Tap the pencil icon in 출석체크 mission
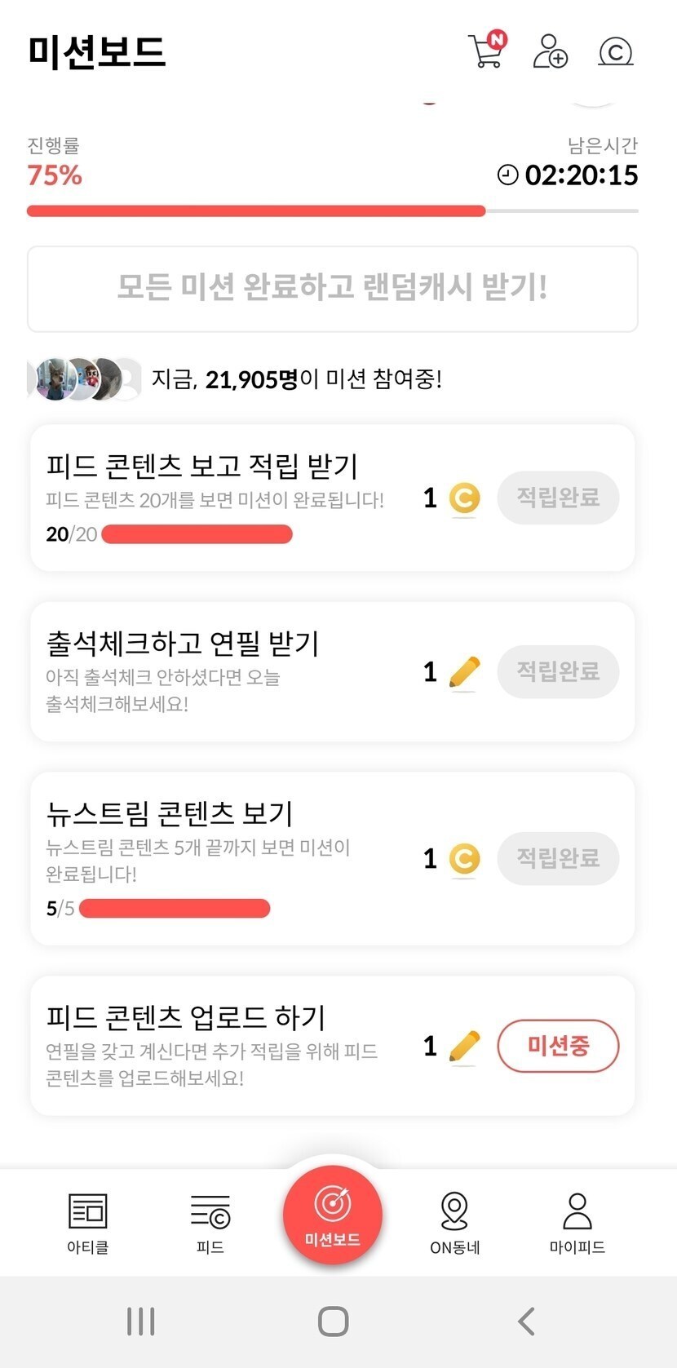677x1368 pixels. 464,673
